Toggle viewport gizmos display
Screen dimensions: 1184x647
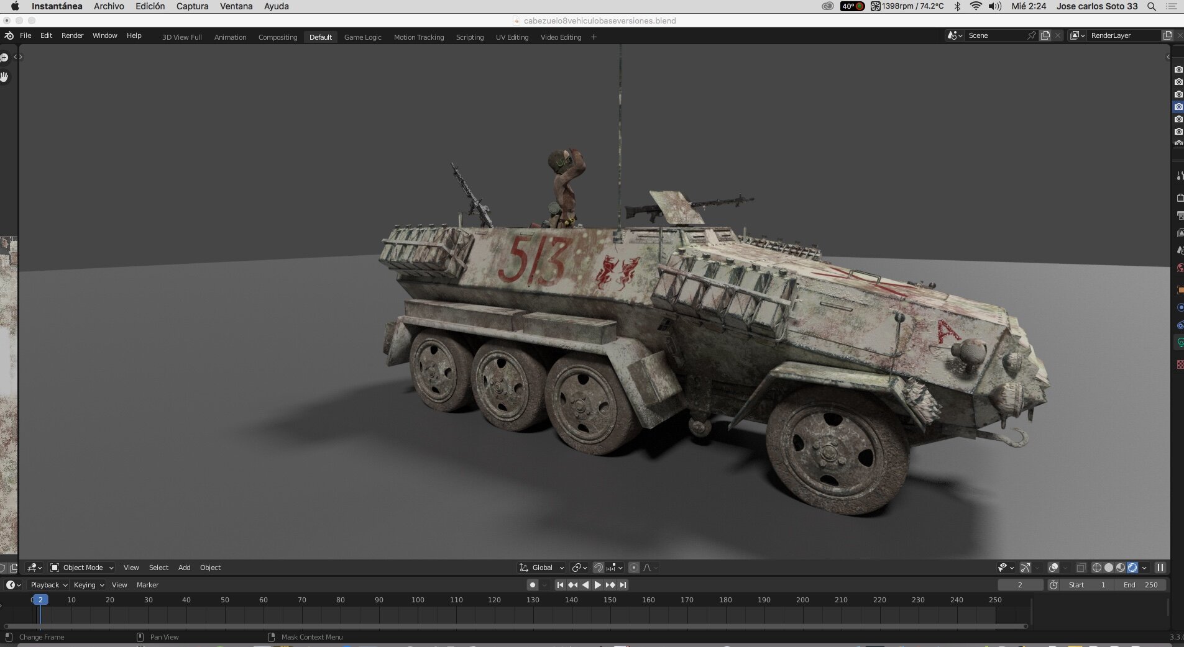pos(1026,568)
